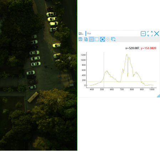The width and height of the screenshot is (160, 151).
Task: Grab the resize grip at plot panel corner
Action: (158, 96)
